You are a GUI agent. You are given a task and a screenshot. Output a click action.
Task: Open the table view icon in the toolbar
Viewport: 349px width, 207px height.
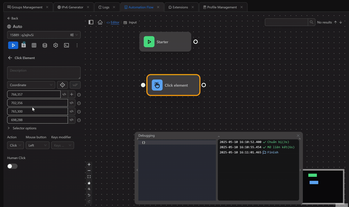tap(34, 45)
